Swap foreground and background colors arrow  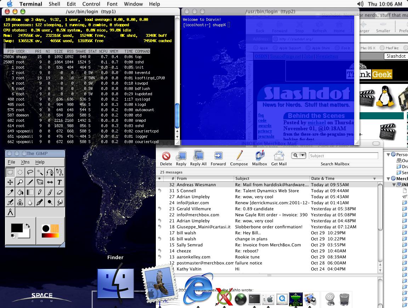pyautogui.click(x=27, y=226)
